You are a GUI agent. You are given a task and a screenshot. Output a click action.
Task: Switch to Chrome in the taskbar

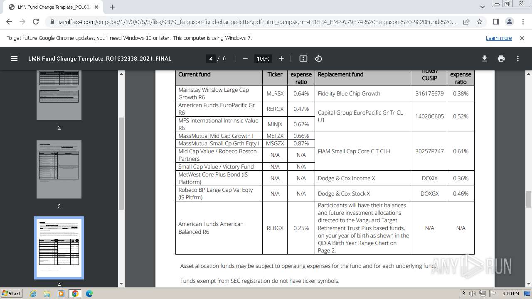click(75, 294)
